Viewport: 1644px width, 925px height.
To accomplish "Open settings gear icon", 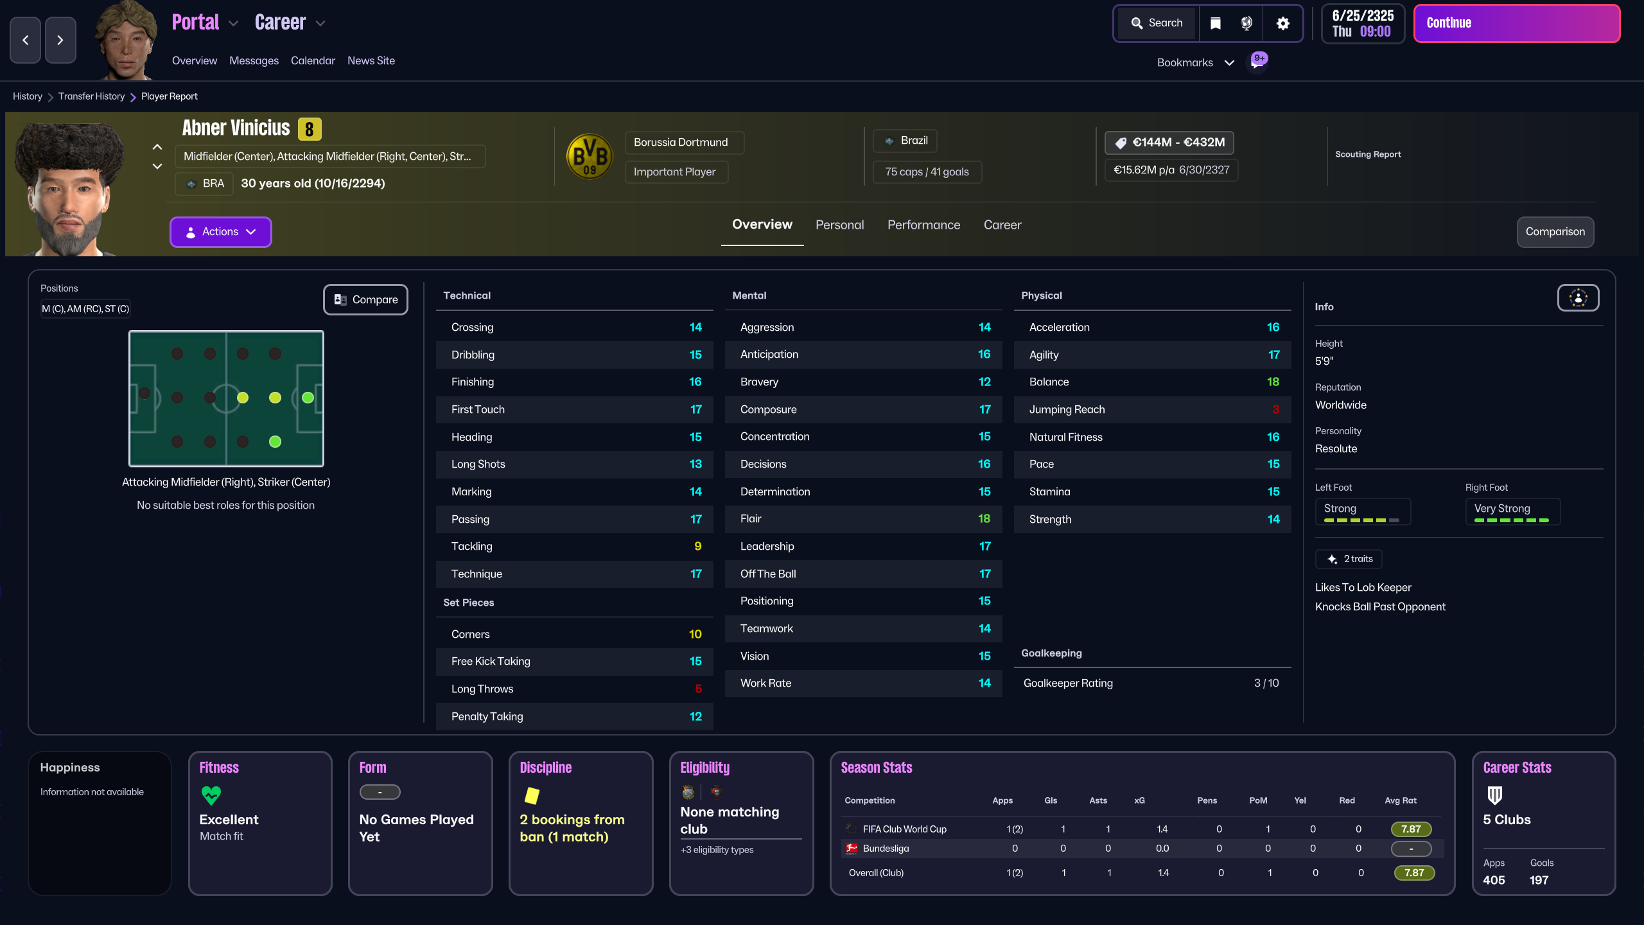I will pos(1282,23).
